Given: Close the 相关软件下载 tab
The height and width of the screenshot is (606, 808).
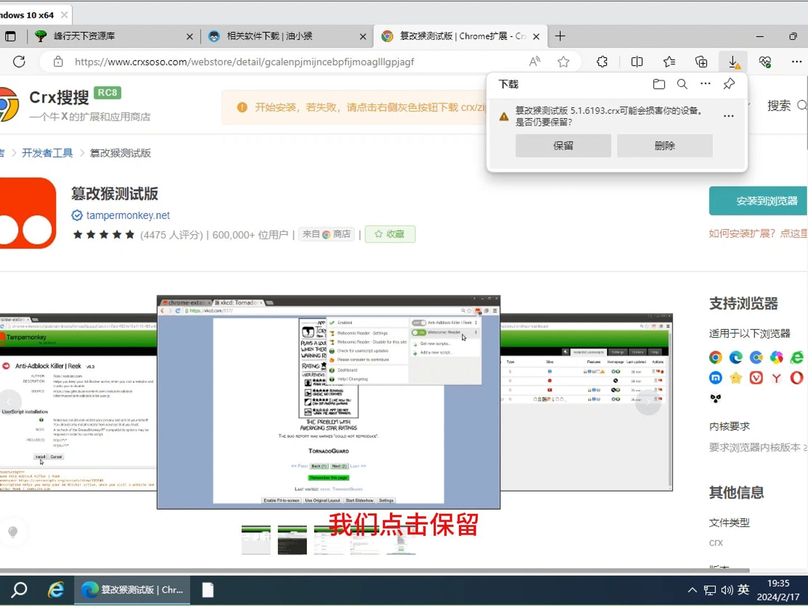Looking at the screenshot, I should point(363,36).
